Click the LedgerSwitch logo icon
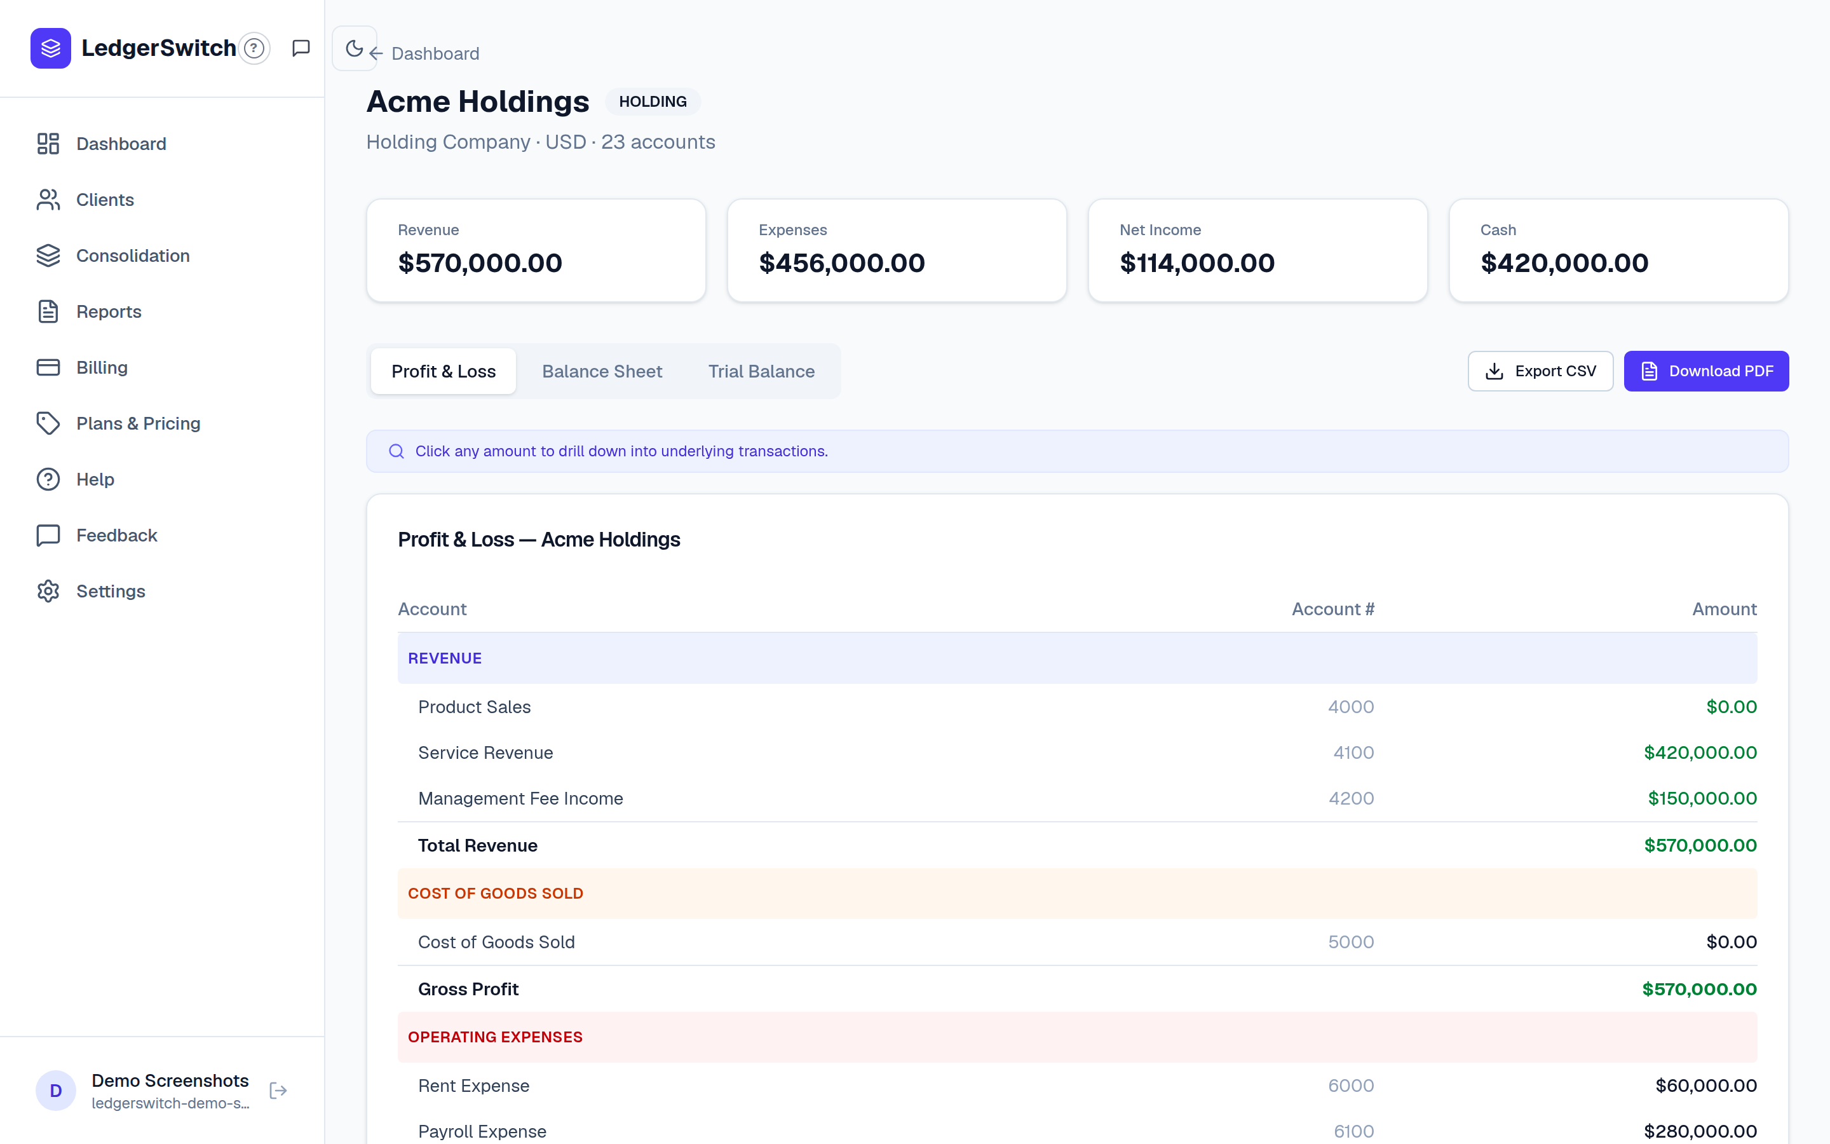This screenshot has height=1144, width=1830. [51, 48]
